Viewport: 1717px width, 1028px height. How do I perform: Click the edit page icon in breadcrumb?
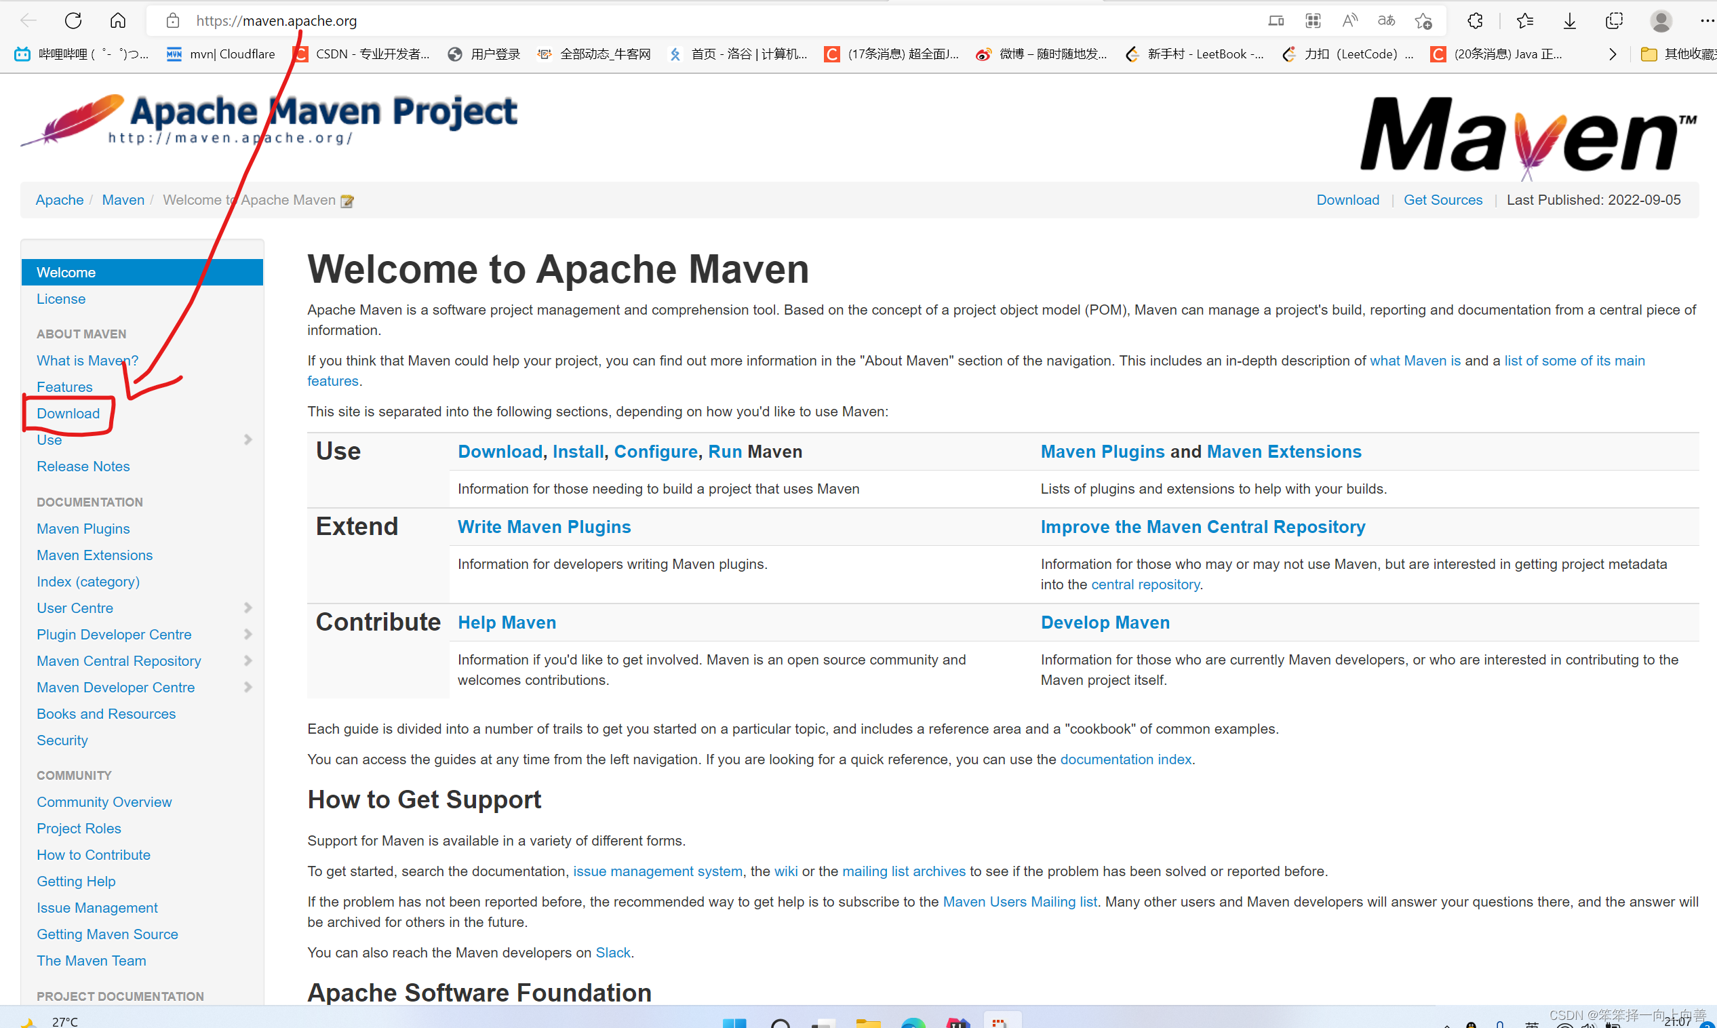pyautogui.click(x=347, y=201)
